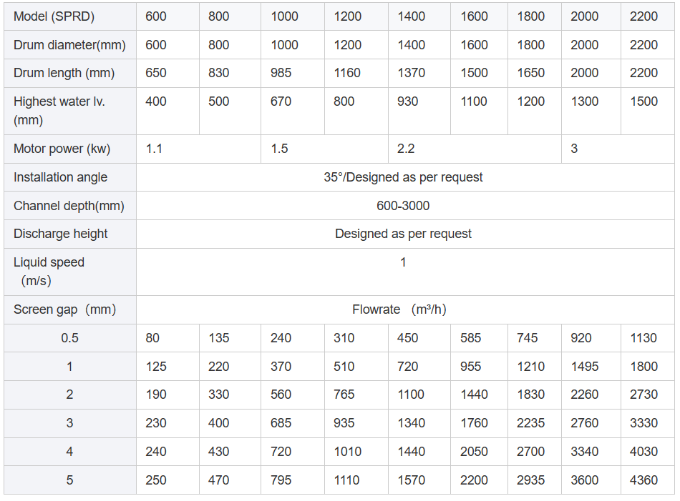The image size is (680, 501).
Task: Click the "Discharge height" row label
Action: (x=61, y=234)
